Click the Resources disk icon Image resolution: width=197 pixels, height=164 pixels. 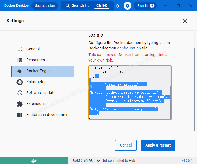point(20,60)
